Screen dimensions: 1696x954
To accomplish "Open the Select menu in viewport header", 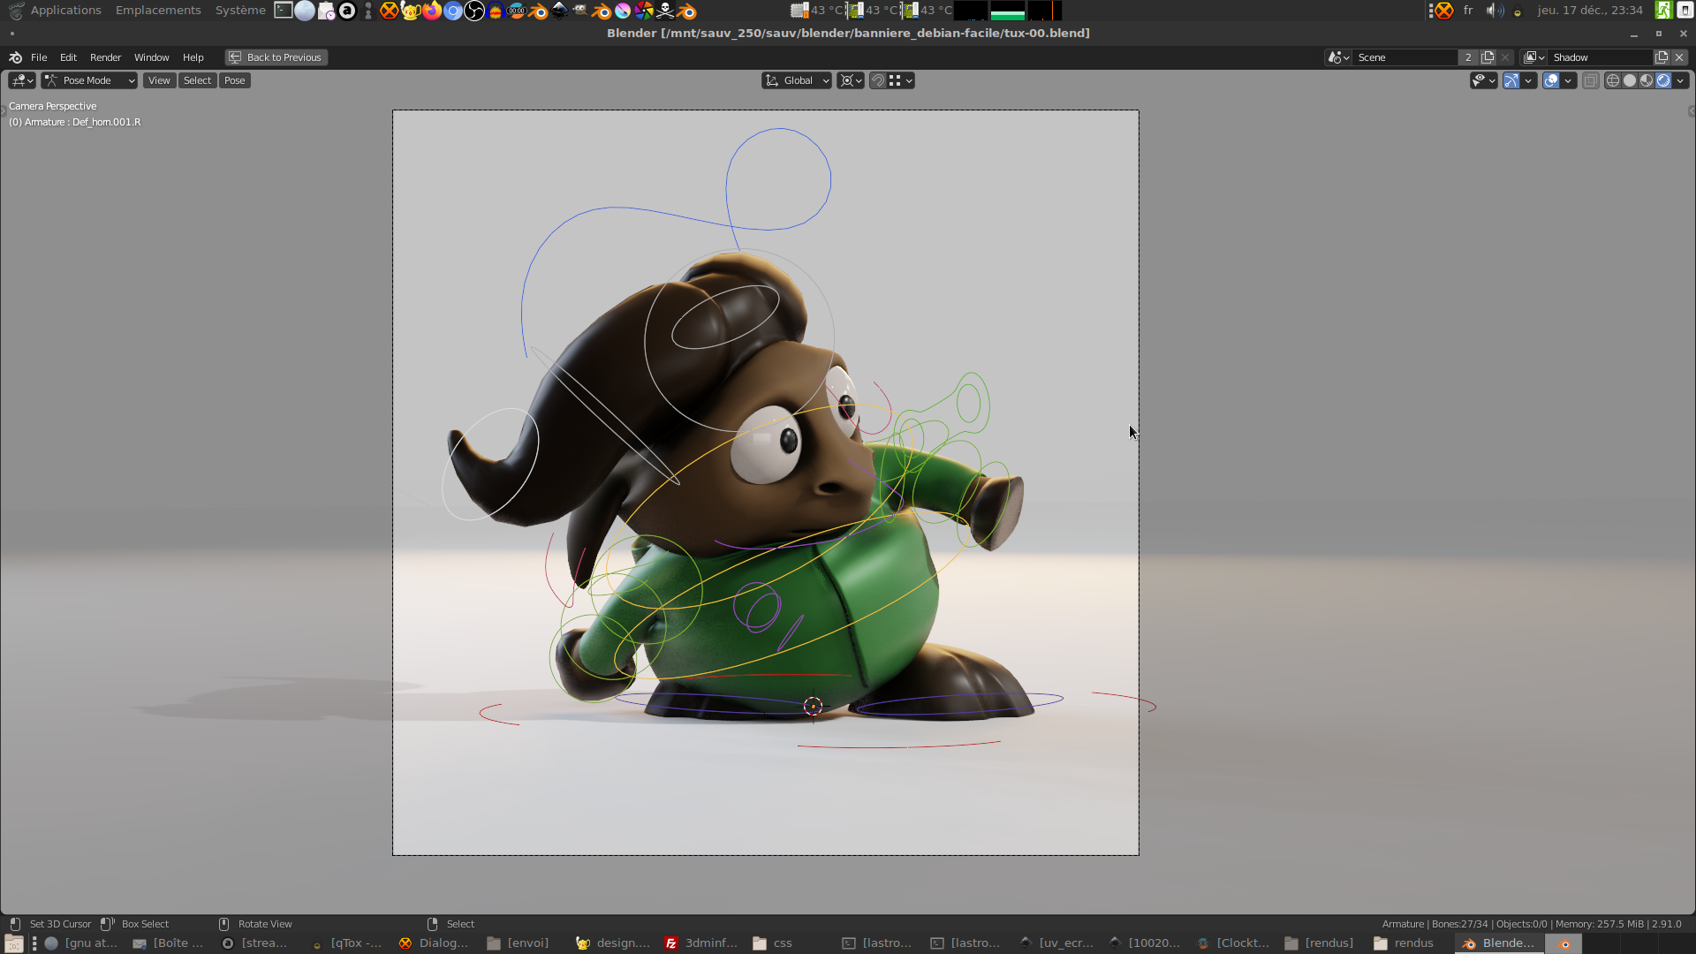I will tap(197, 80).
